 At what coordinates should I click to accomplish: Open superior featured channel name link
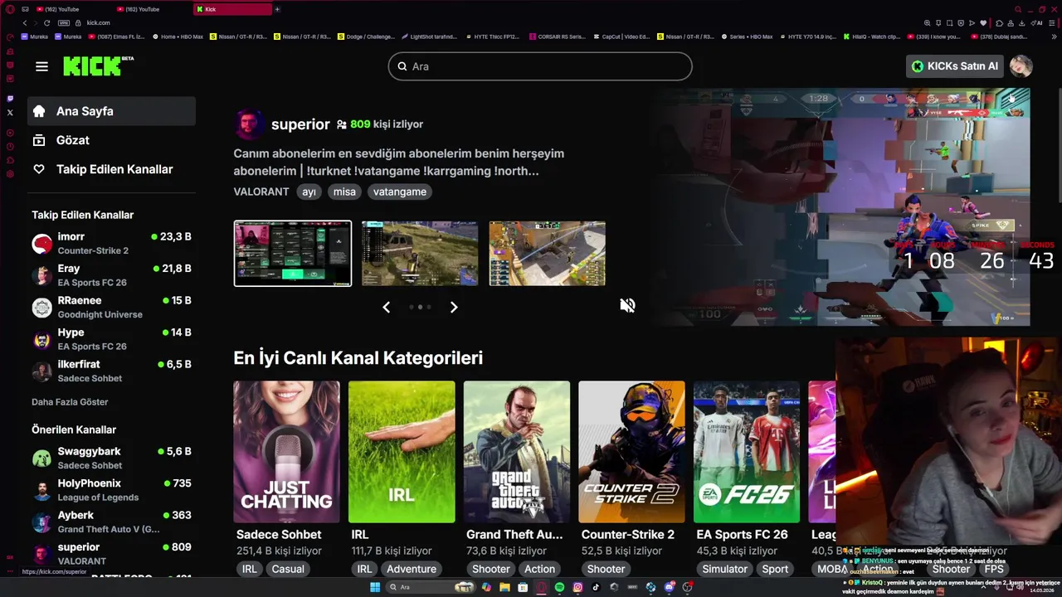pos(300,124)
